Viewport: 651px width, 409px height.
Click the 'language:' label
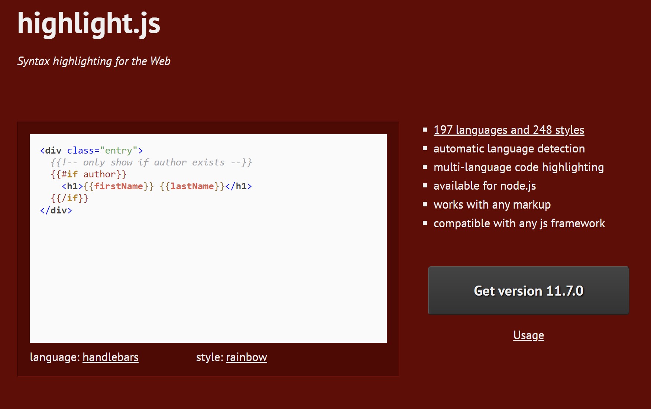(x=55, y=357)
